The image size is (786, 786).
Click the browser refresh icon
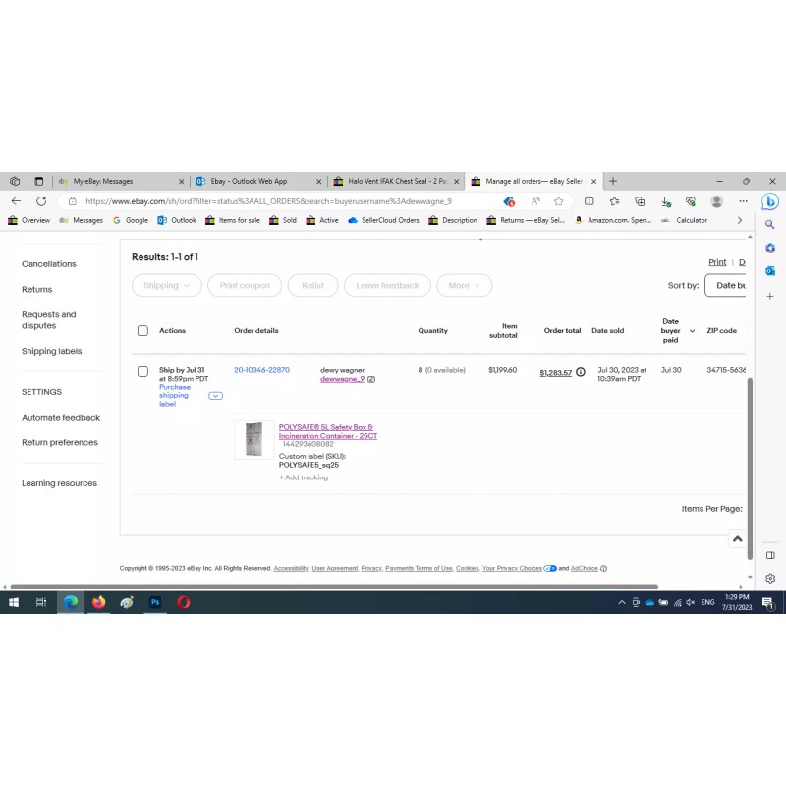point(41,201)
